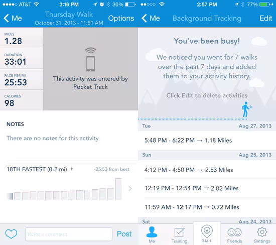Tap the 18TH FASTEST (0-2 mi) label
This screenshot has height=245, width=276.
[37, 169]
